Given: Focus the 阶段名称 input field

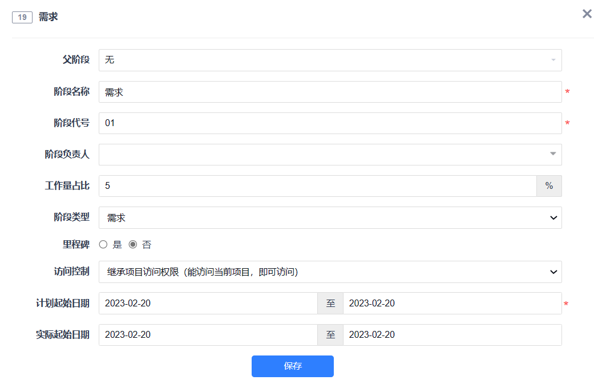Looking at the screenshot, I should click(330, 92).
